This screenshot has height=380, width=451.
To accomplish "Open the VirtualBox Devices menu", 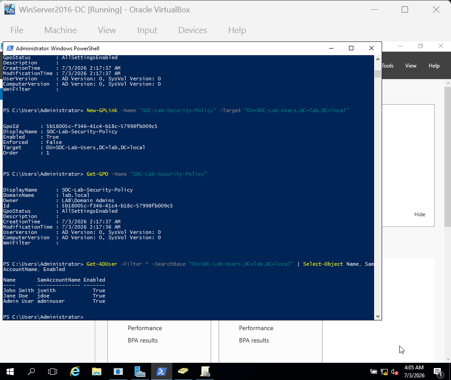I will pyautogui.click(x=193, y=30).
